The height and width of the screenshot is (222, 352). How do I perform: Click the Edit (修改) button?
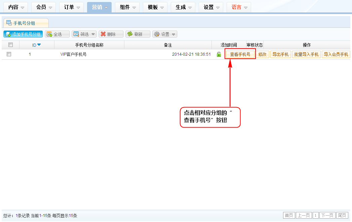point(262,54)
